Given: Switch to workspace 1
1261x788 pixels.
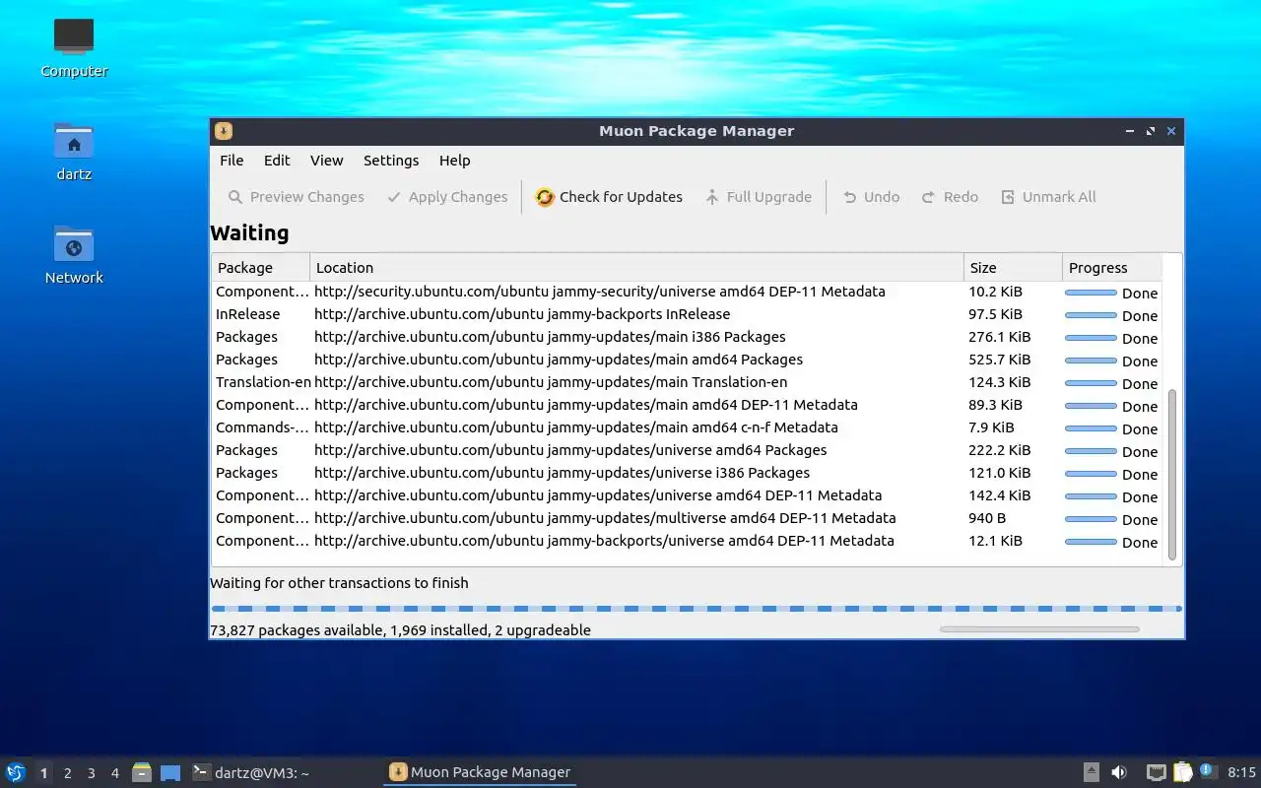Looking at the screenshot, I should (43, 773).
